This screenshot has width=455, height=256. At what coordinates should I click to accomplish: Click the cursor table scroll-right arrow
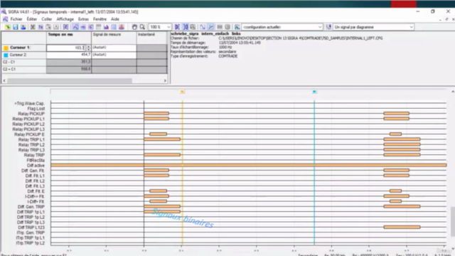165,80
